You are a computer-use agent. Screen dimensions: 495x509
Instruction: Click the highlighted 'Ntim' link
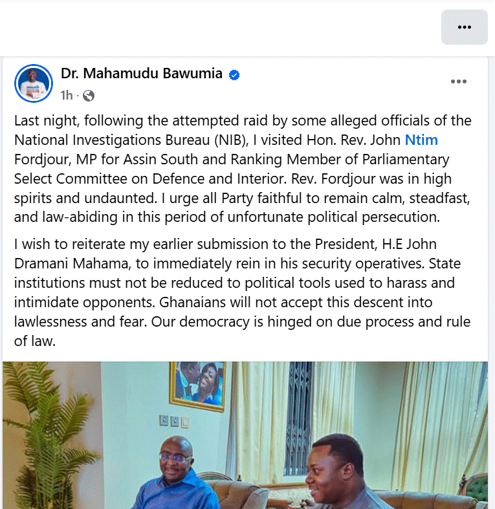(x=422, y=139)
